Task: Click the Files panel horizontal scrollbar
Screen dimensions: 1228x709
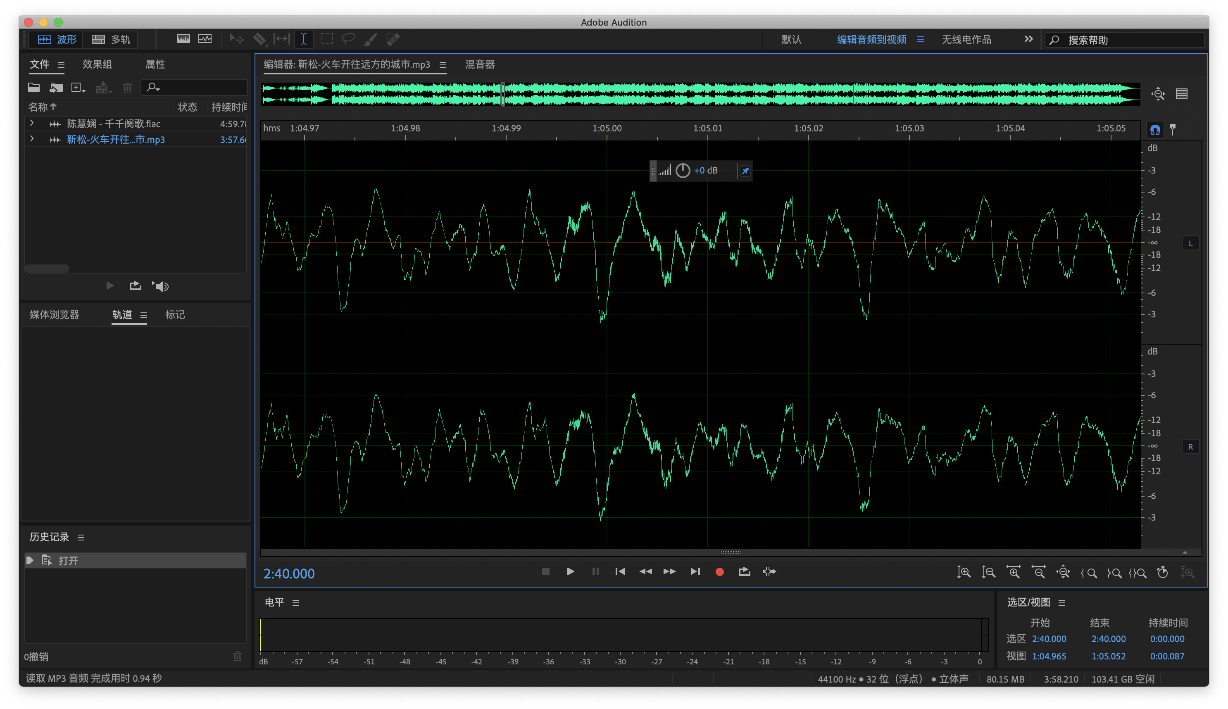Action: click(x=47, y=268)
